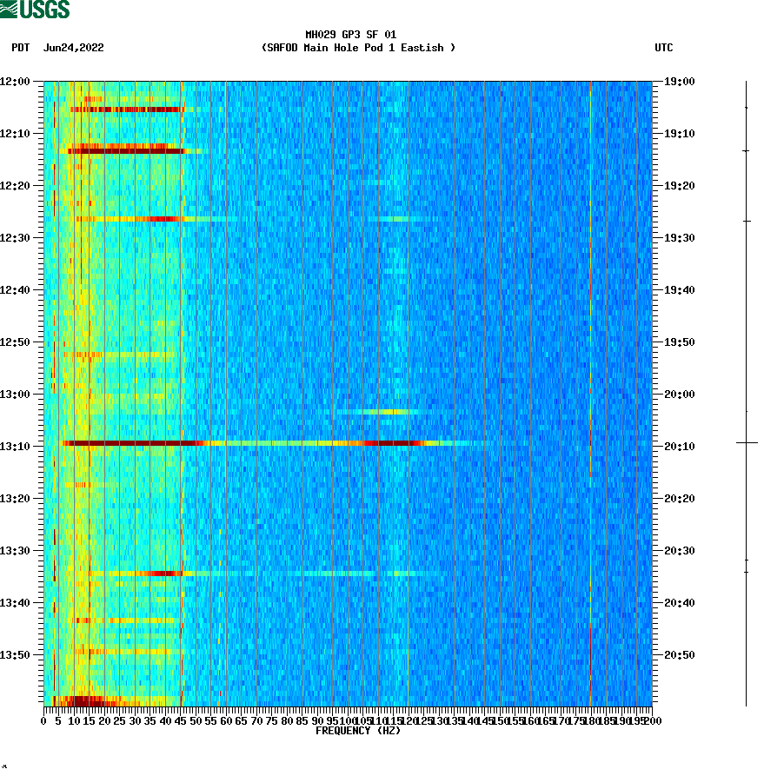Viewport: 784px width, 776px height.
Task: Select the green USGS wave emblem
Action: coord(10,8)
